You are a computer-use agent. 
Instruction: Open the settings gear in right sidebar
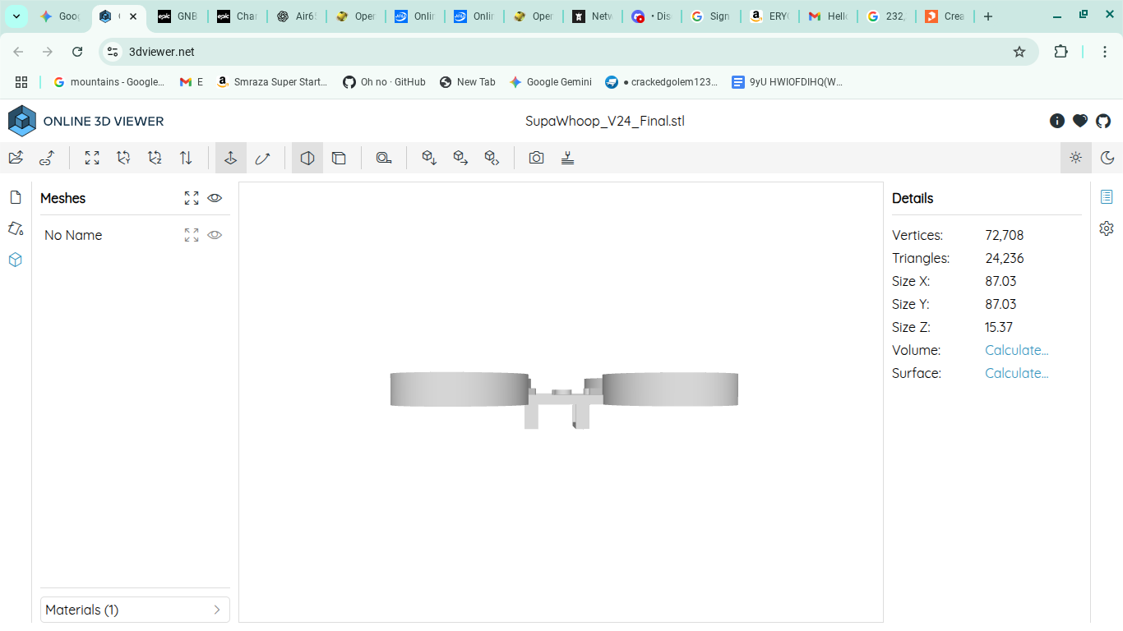click(x=1107, y=228)
